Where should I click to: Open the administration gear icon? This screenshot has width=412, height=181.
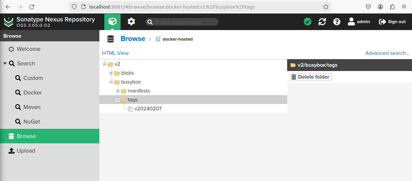click(x=131, y=22)
